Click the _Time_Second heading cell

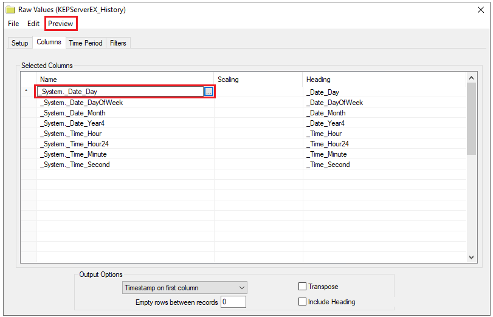tap(385, 165)
